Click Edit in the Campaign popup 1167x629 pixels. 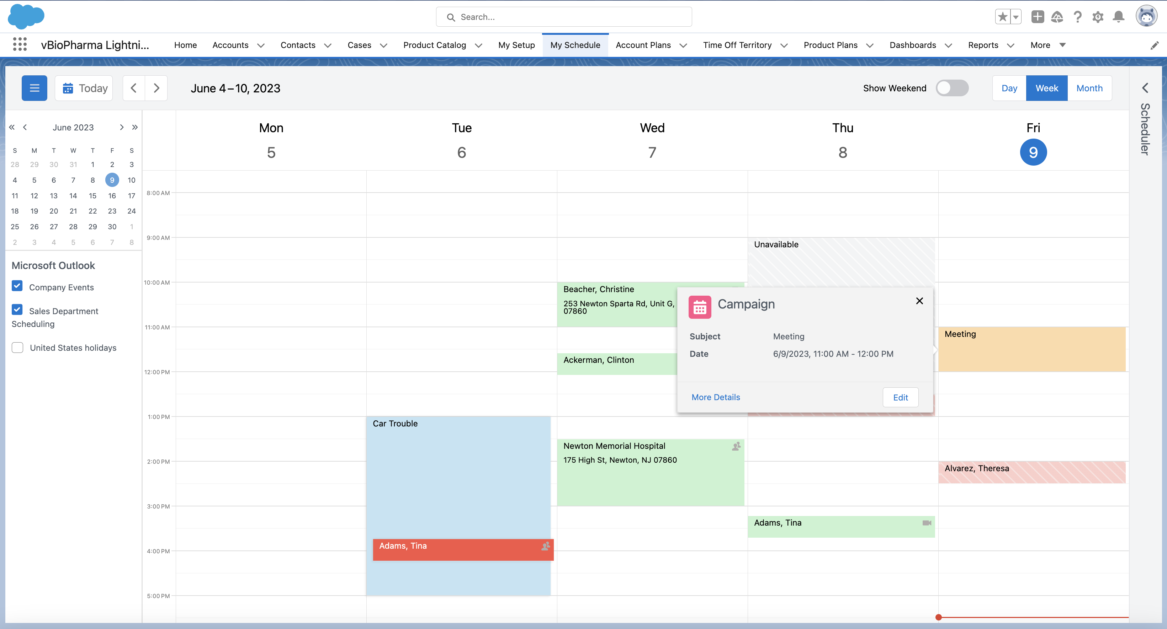pyautogui.click(x=900, y=397)
